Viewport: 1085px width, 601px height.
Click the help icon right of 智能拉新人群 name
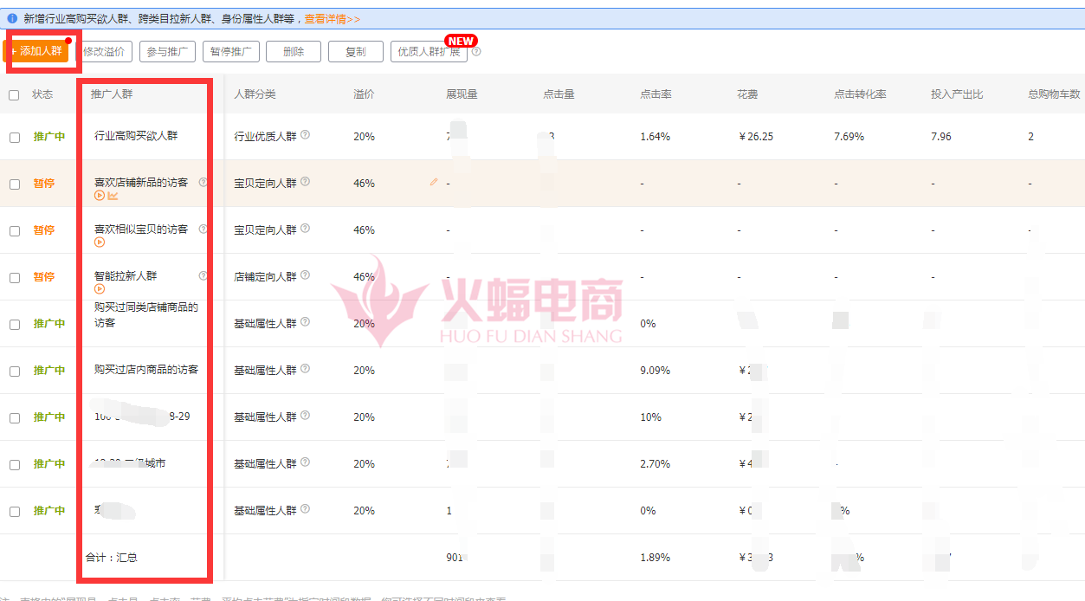click(x=203, y=276)
